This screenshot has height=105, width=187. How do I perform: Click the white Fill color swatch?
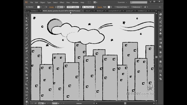click(38, 7)
